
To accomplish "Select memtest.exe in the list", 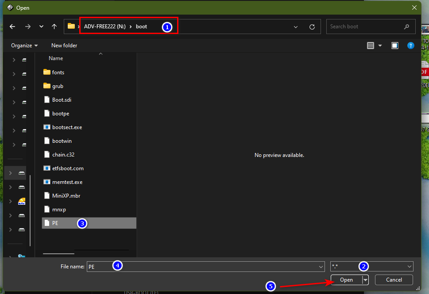I will 89,182.
